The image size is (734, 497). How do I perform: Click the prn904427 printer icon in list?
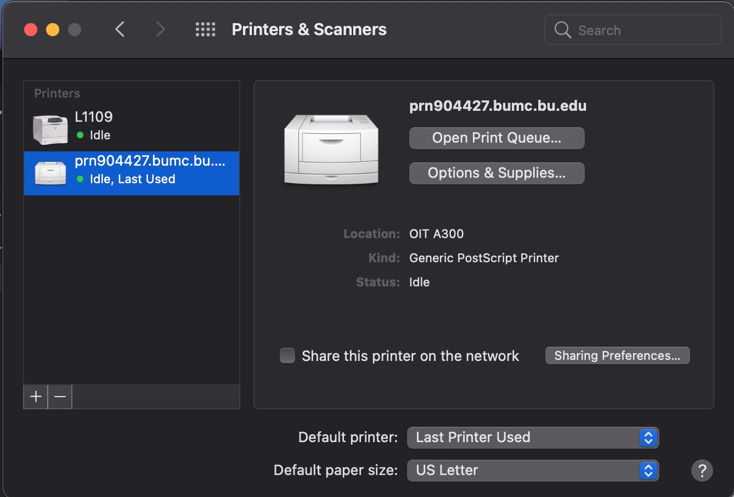pyautogui.click(x=50, y=173)
